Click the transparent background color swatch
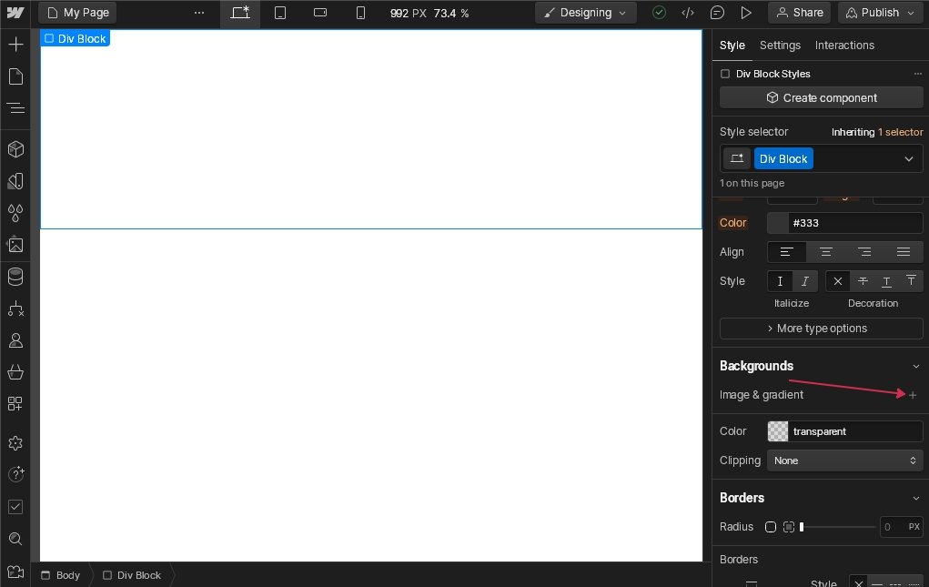This screenshot has height=587, width=929. (x=778, y=431)
